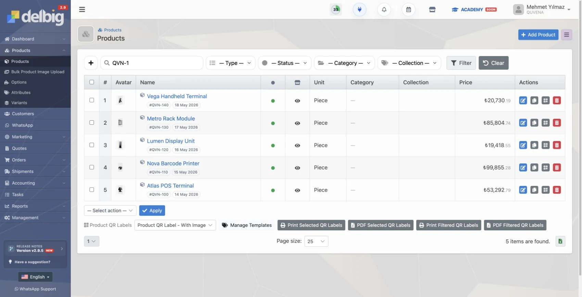This screenshot has height=297, width=582.
Task: Duplicate Vega Handheld Terminal
Action: 534,100
